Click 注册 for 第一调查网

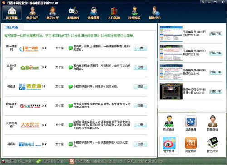[140, 48]
